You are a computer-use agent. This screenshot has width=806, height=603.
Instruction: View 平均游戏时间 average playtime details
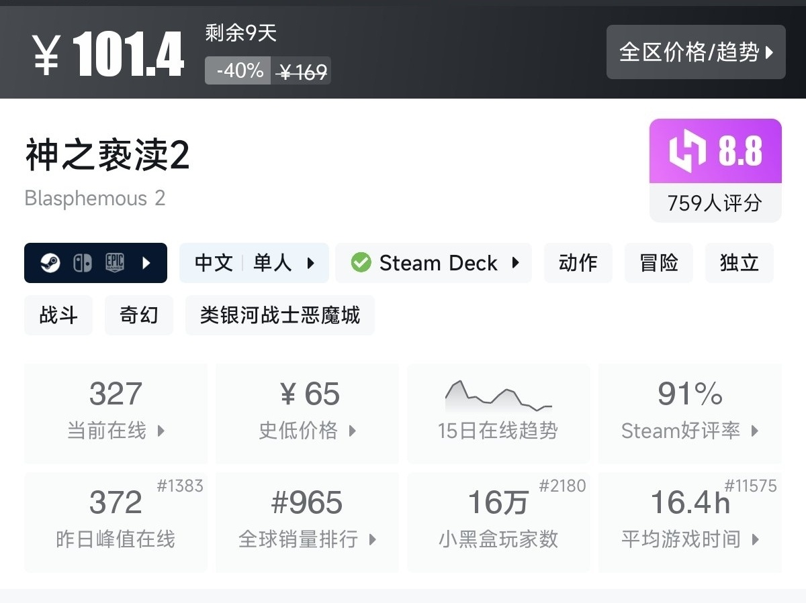(x=690, y=522)
